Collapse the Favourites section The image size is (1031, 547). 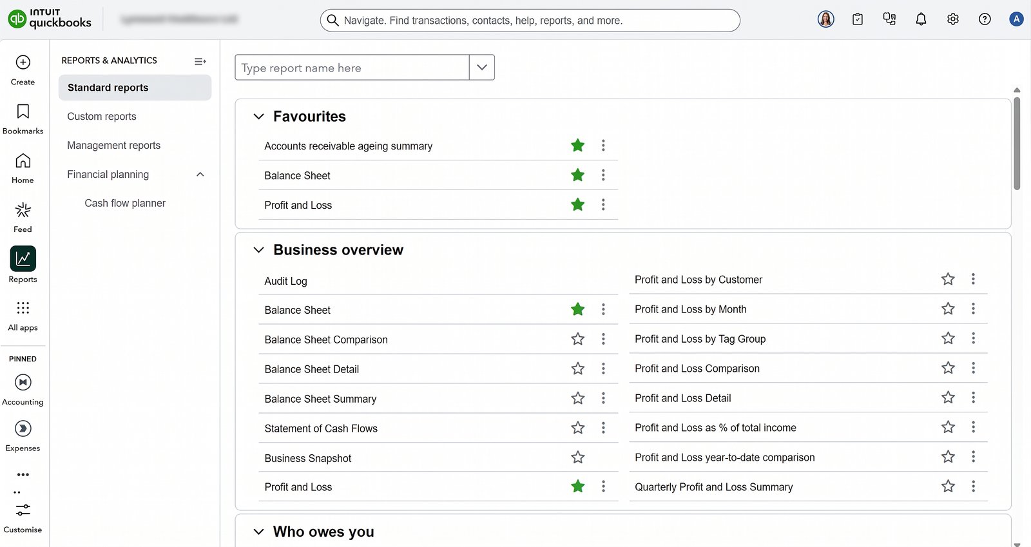259,117
